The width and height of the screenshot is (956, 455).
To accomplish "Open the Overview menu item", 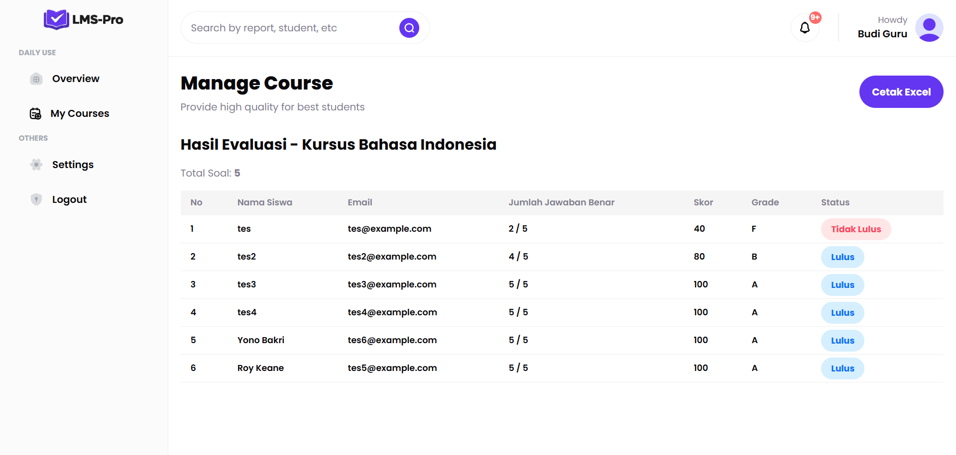I will (76, 79).
